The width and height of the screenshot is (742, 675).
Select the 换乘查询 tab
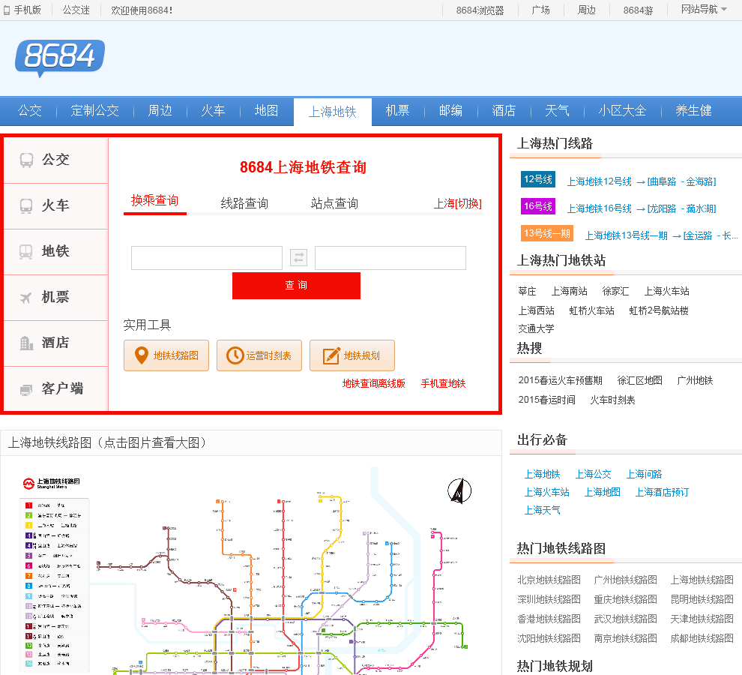coord(154,201)
